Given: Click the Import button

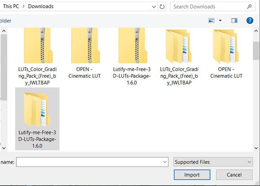Looking at the screenshot, I should point(192,175).
